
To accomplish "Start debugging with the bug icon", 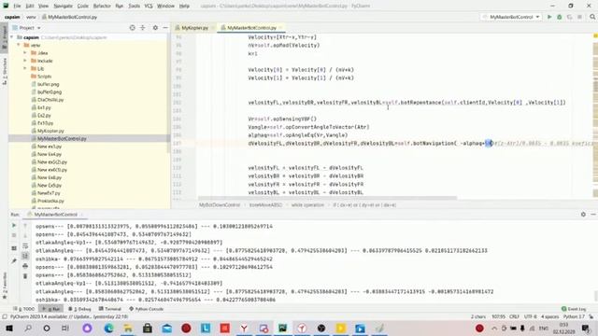I will tap(560, 17).
